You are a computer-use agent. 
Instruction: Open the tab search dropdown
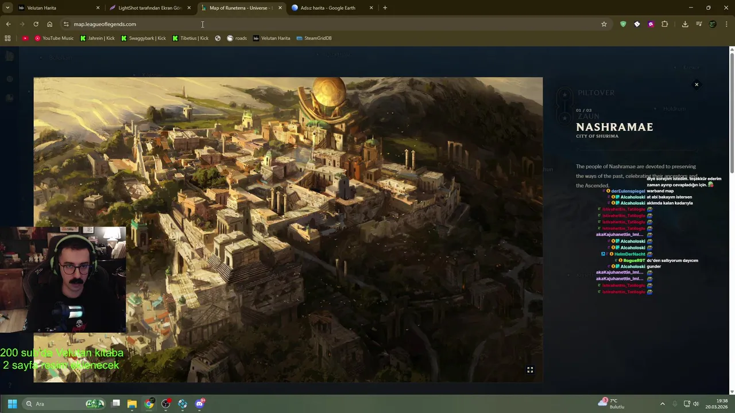(x=7, y=8)
